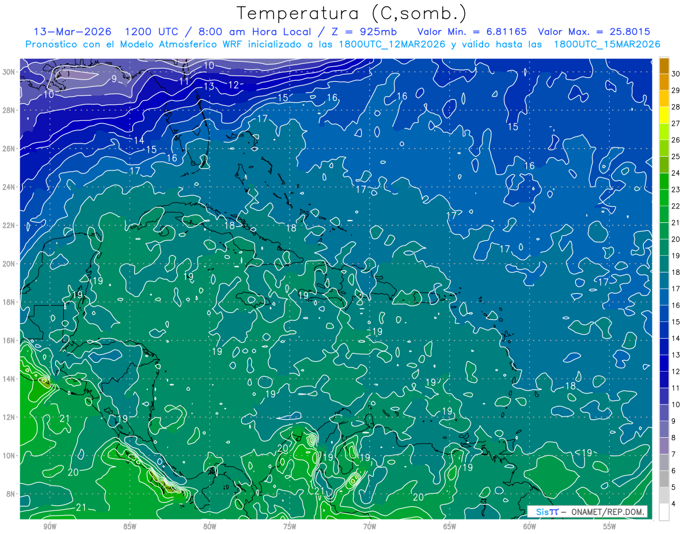
Task: Click "Valor Max. = 25.8015" in header
Action: 594,31
